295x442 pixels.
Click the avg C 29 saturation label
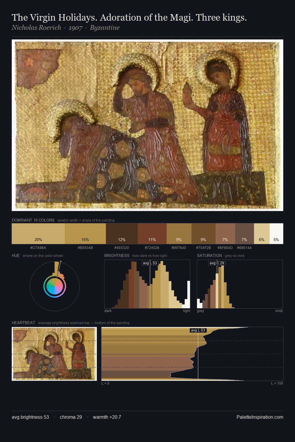tap(217, 263)
